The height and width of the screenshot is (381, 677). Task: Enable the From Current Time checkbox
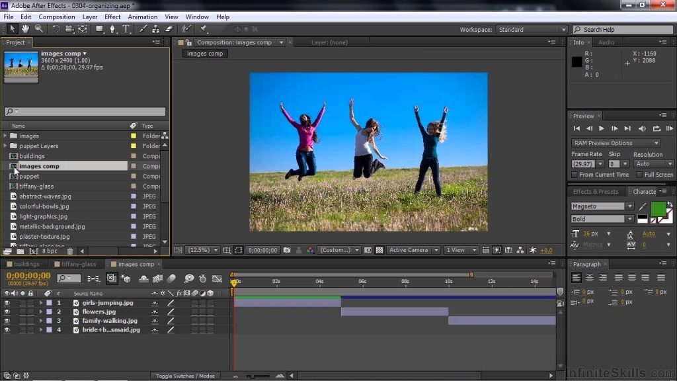pyautogui.click(x=574, y=175)
